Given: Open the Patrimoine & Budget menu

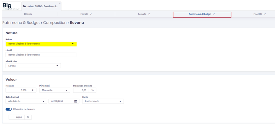Looking at the screenshot, I should [x=202, y=14].
